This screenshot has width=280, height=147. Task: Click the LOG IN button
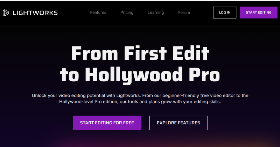click(225, 13)
